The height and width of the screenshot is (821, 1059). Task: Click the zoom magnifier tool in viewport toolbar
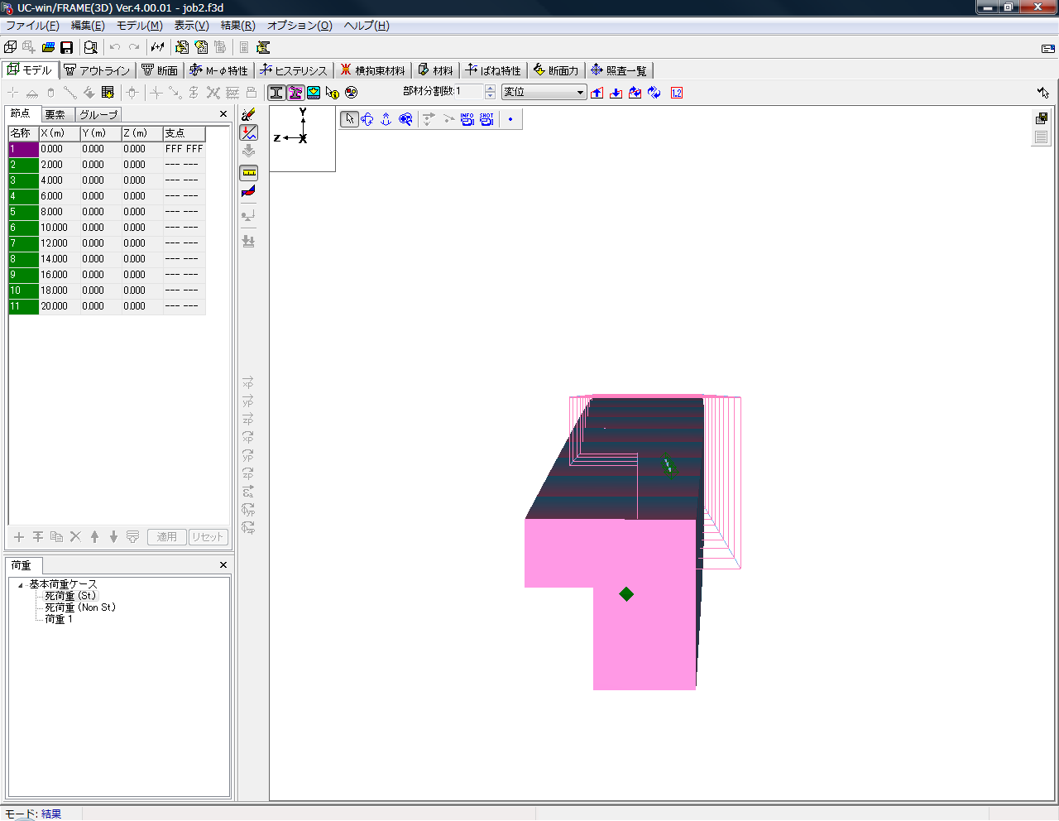(x=405, y=119)
